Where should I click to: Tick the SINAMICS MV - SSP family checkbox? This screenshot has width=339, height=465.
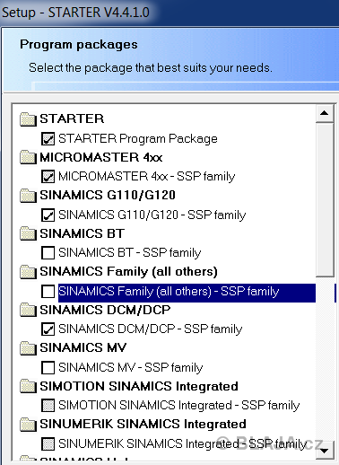[x=48, y=367]
